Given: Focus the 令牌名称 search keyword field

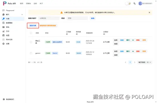Looking at the screenshot, I should (49, 18).
